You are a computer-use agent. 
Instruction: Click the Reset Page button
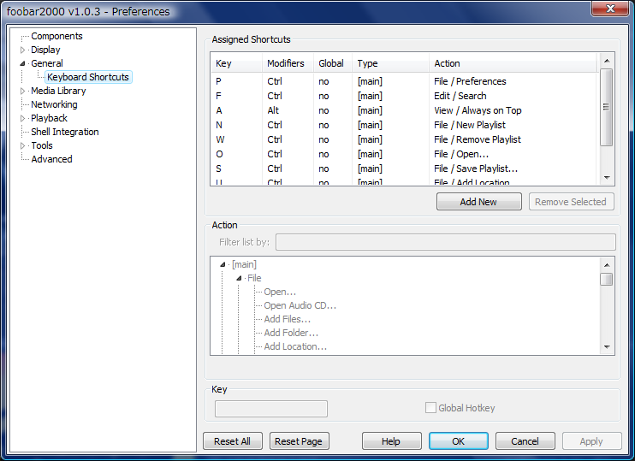pos(299,441)
